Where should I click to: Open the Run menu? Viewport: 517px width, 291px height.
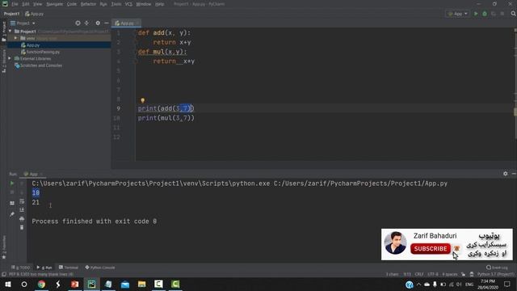[103, 4]
